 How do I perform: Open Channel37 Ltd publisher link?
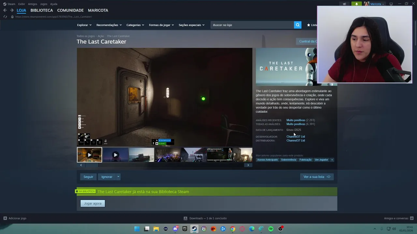click(x=296, y=141)
